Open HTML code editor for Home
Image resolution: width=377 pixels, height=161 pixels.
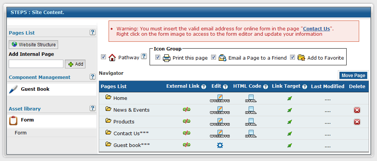tap(251, 98)
